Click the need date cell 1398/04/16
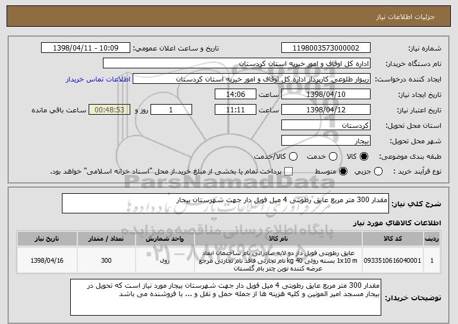The height and width of the screenshot is (324, 458). pyautogui.click(x=47, y=260)
